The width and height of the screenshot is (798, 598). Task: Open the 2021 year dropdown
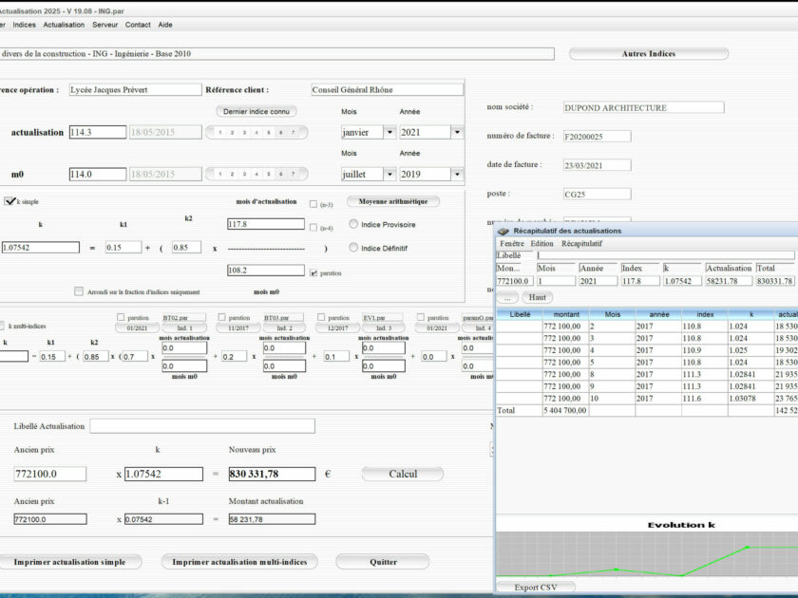457,132
